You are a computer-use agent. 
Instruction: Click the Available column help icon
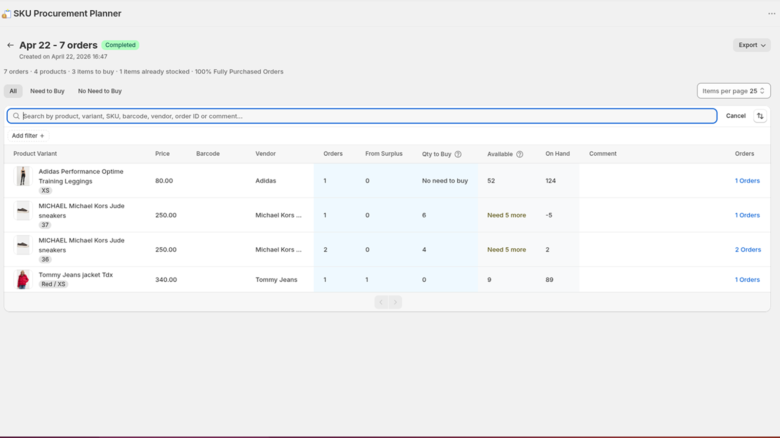tap(520, 154)
